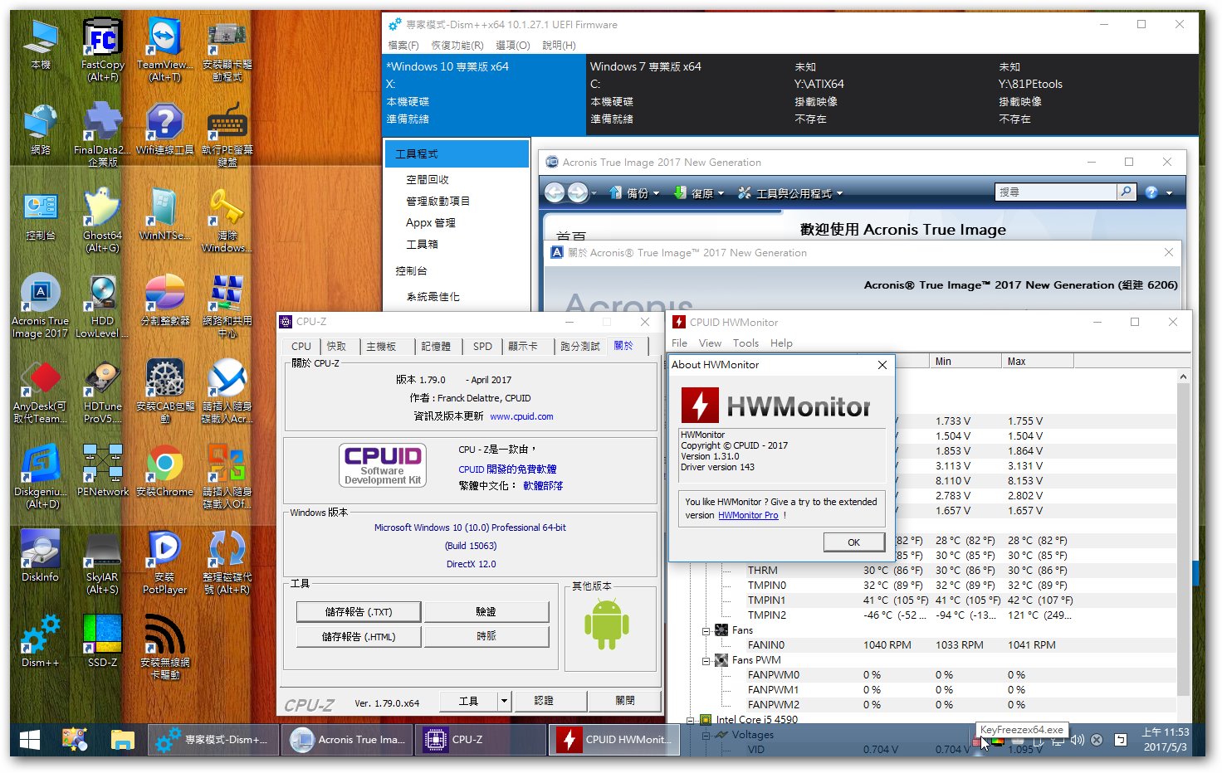Click OK in About HWMonitor dialog

(x=853, y=542)
